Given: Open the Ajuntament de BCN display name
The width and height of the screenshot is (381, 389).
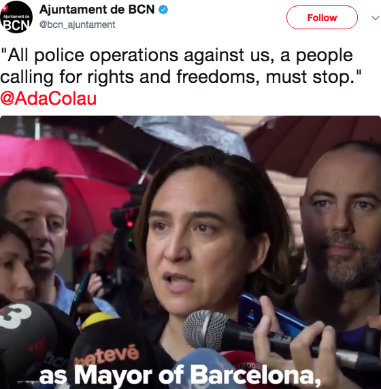Looking at the screenshot, I should pos(97,10).
